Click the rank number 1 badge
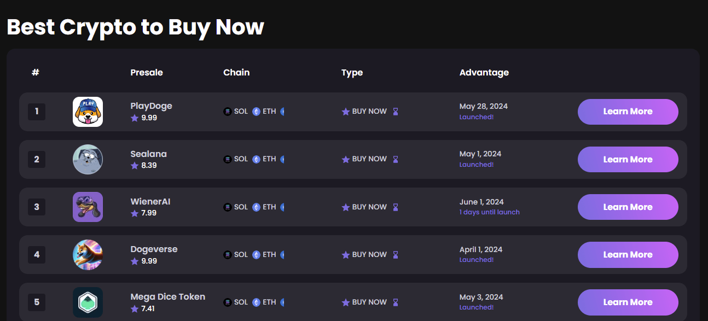This screenshot has width=708, height=321. [x=37, y=112]
